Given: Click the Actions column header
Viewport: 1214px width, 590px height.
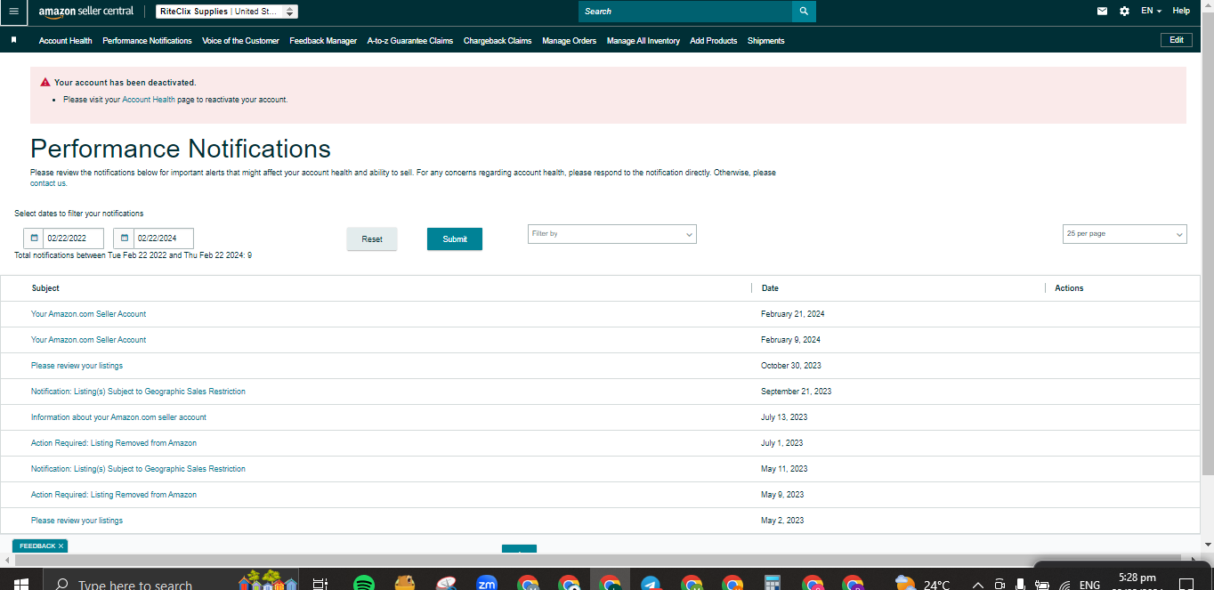Looking at the screenshot, I should (1069, 288).
